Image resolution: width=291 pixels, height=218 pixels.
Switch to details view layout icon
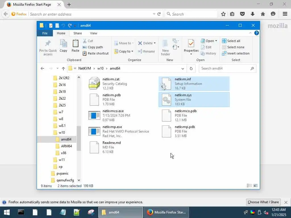coord(249,186)
